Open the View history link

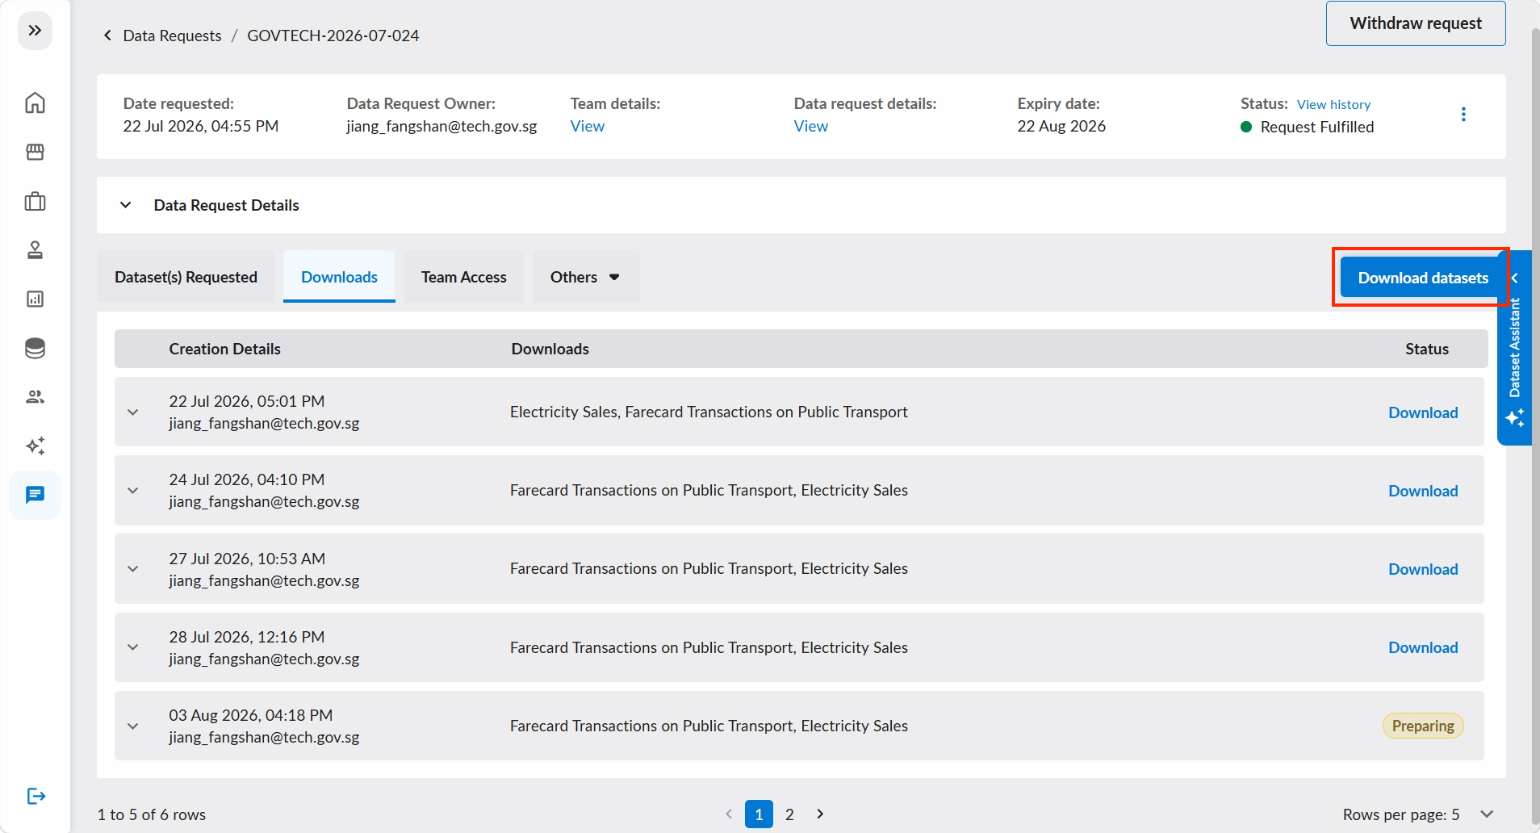1333,104
